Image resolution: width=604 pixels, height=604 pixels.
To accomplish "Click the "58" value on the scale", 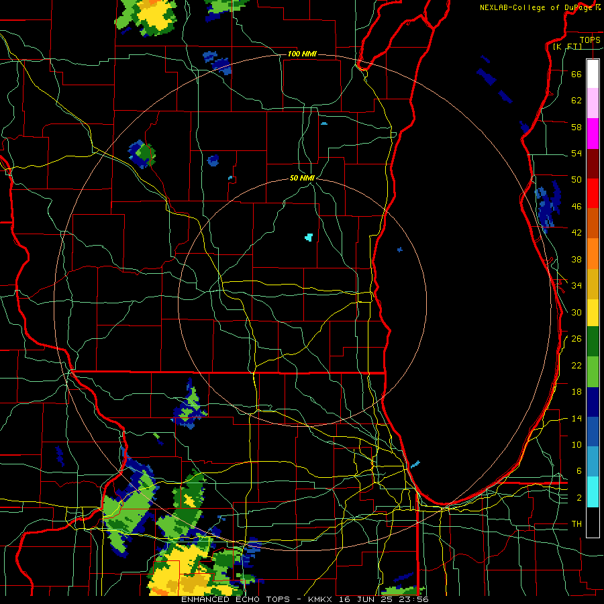I will (576, 127).
